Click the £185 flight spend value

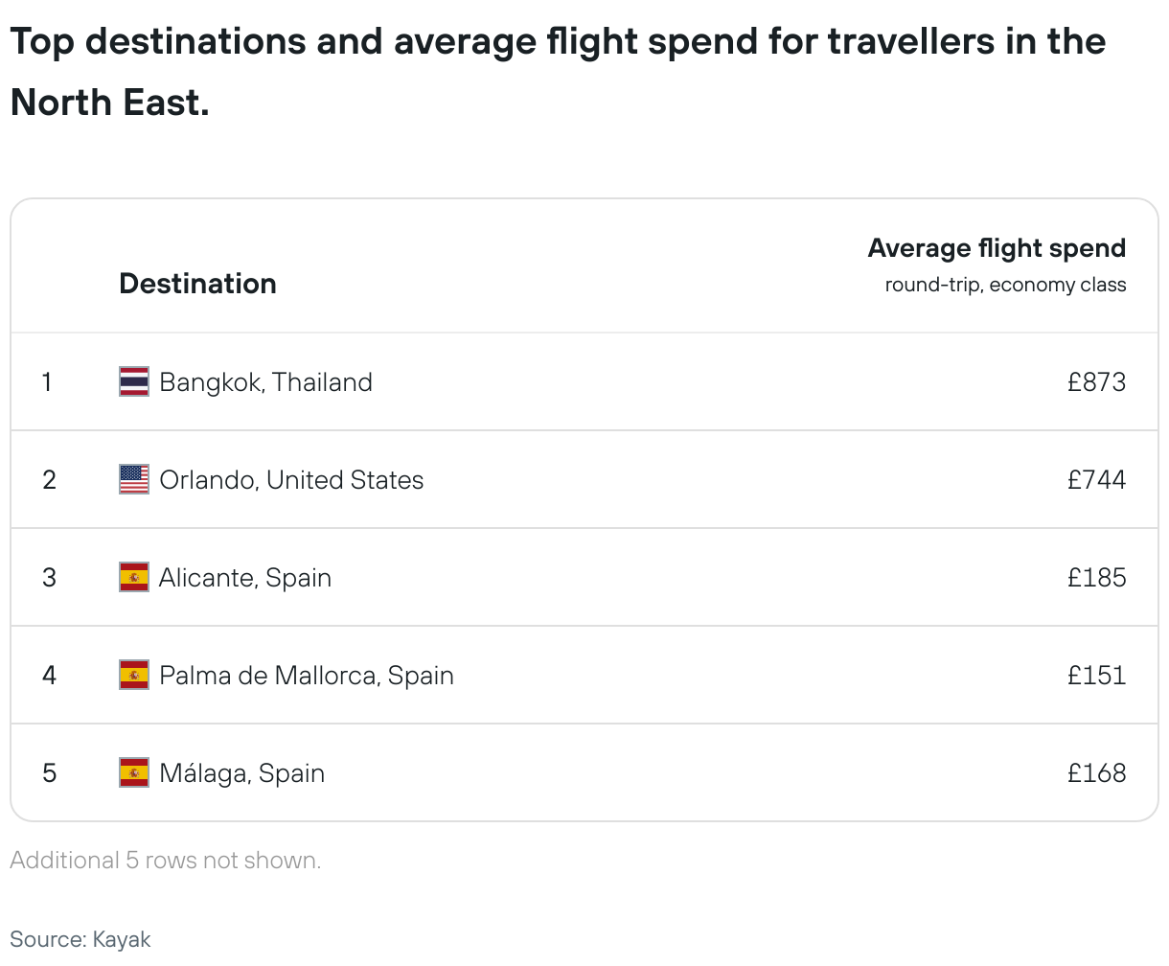1096,577
